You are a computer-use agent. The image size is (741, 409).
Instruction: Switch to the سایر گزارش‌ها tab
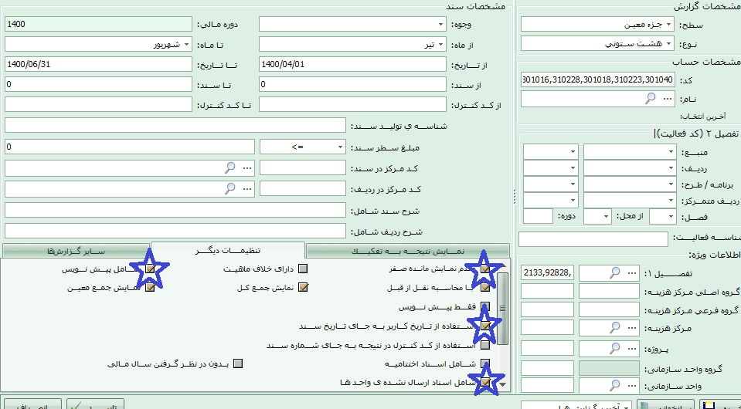76,251
